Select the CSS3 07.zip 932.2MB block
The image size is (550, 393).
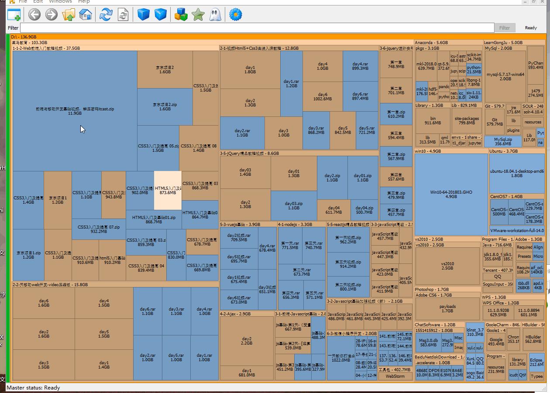point(99,229)
